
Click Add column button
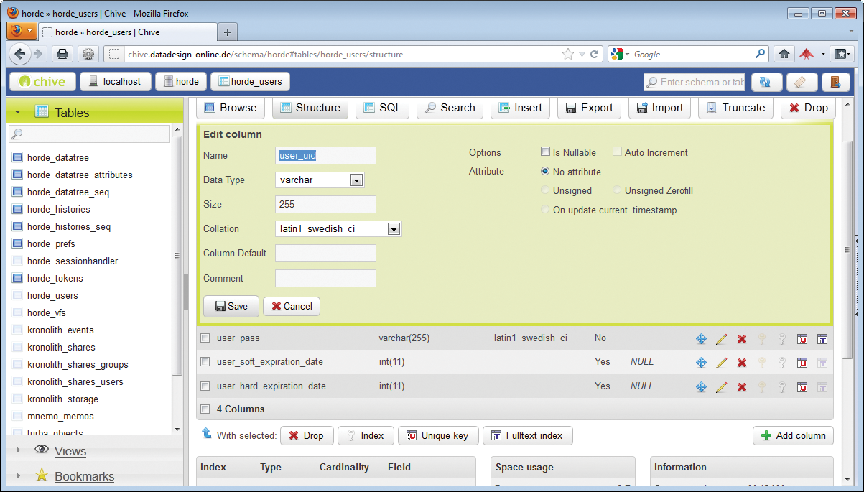click(x=793, y=435)
